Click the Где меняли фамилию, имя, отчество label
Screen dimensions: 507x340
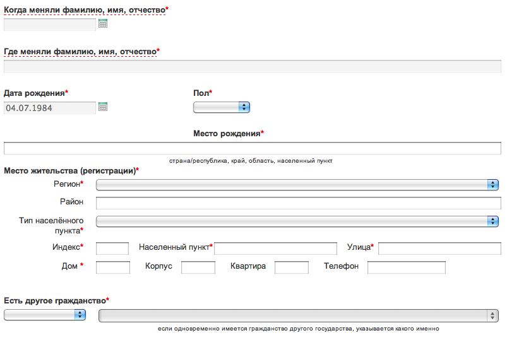[80, 52]
